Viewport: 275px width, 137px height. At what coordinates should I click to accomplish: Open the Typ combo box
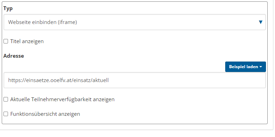(135, 22)
